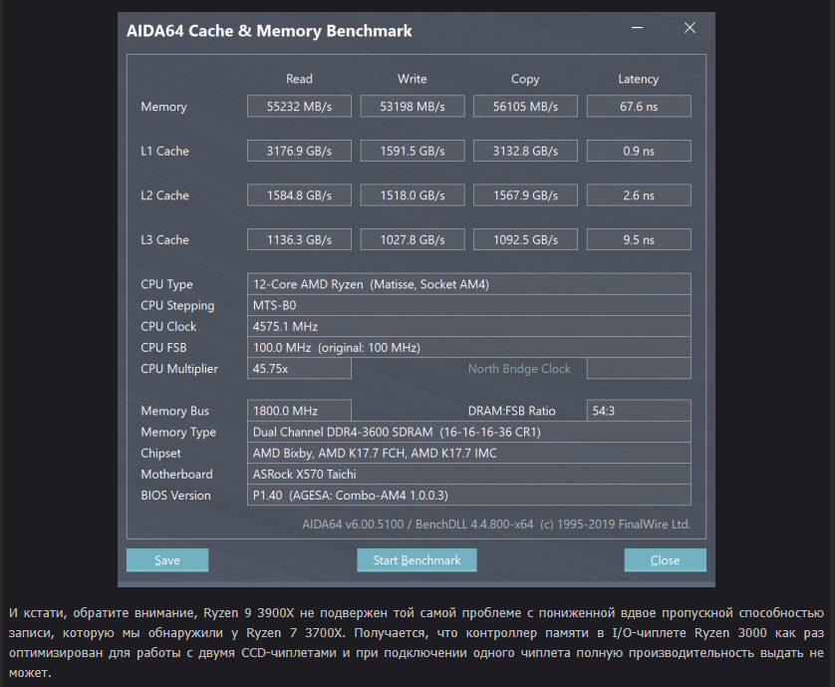Screen dimensions: 835x687
Task: Click the Memory Latency result box
Action: click(x=639, y=107)
